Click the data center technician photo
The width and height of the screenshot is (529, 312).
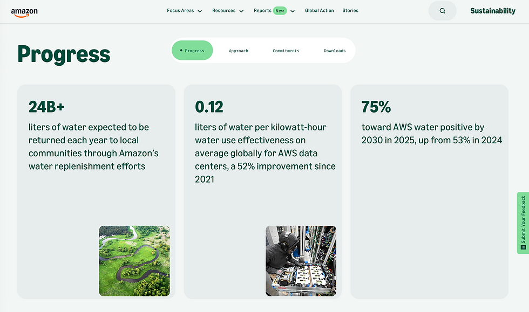tap(301, 261)
